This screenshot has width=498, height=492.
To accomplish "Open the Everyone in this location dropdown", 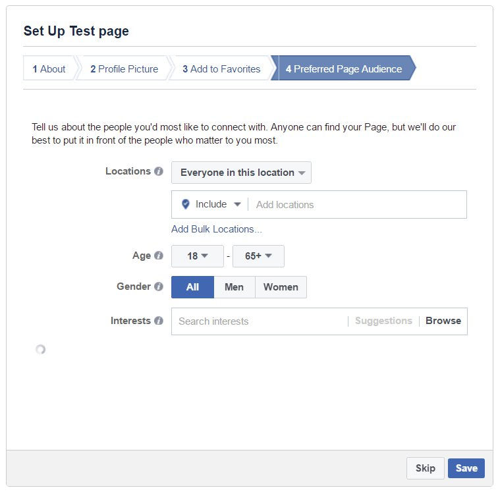I will point(241,173).
